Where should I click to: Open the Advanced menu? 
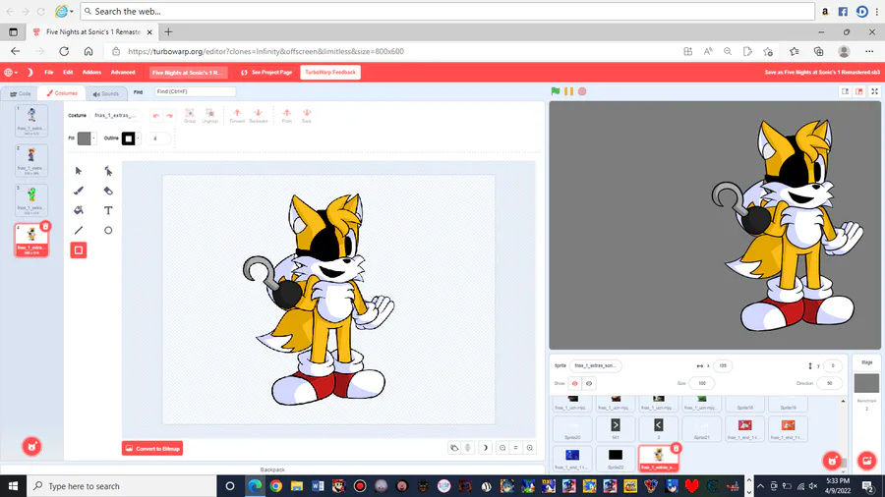pos(123,72)
